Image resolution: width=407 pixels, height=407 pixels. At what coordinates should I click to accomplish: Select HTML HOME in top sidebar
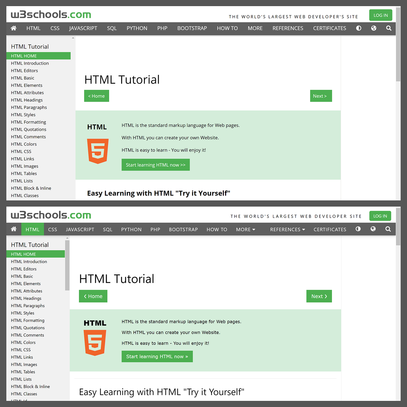pyautogui.click(x=38, y=56)
